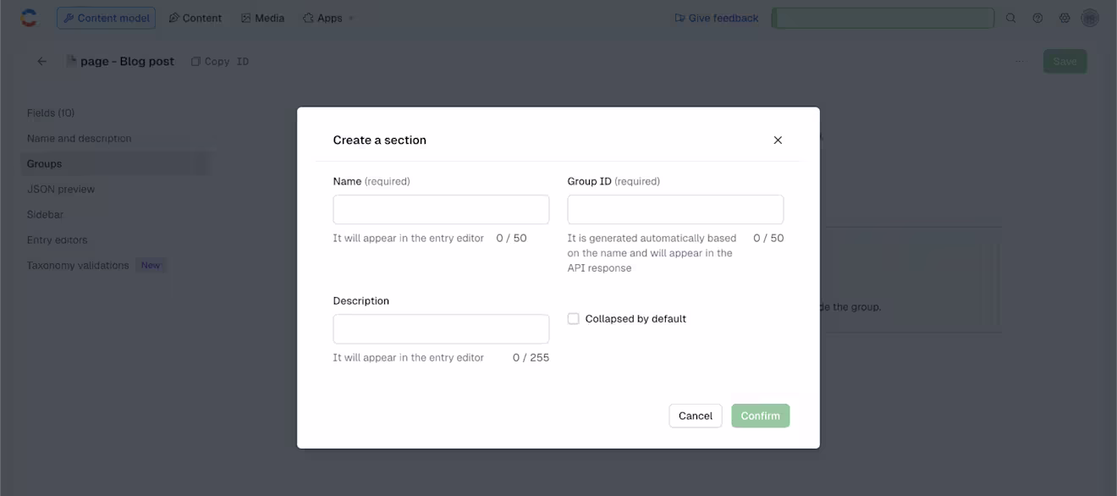Open the left-menu Sidebar settings entry
The width and height of the screenshot is (1117, 496).
[x=45, y=214]
